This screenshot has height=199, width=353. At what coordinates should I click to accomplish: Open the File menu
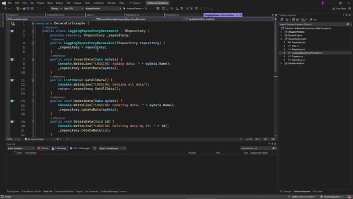(10, 3)
